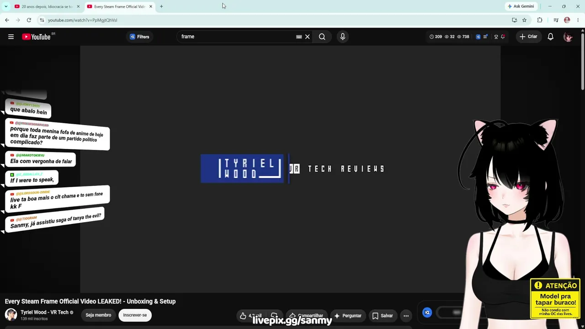Open the Chrome profile avatar
This screenshot has width=585, height=329.
click(567, 20)
